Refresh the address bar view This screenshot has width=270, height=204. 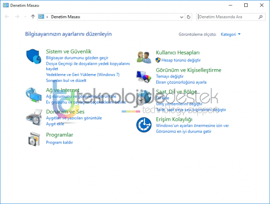(x=189, y=17)
